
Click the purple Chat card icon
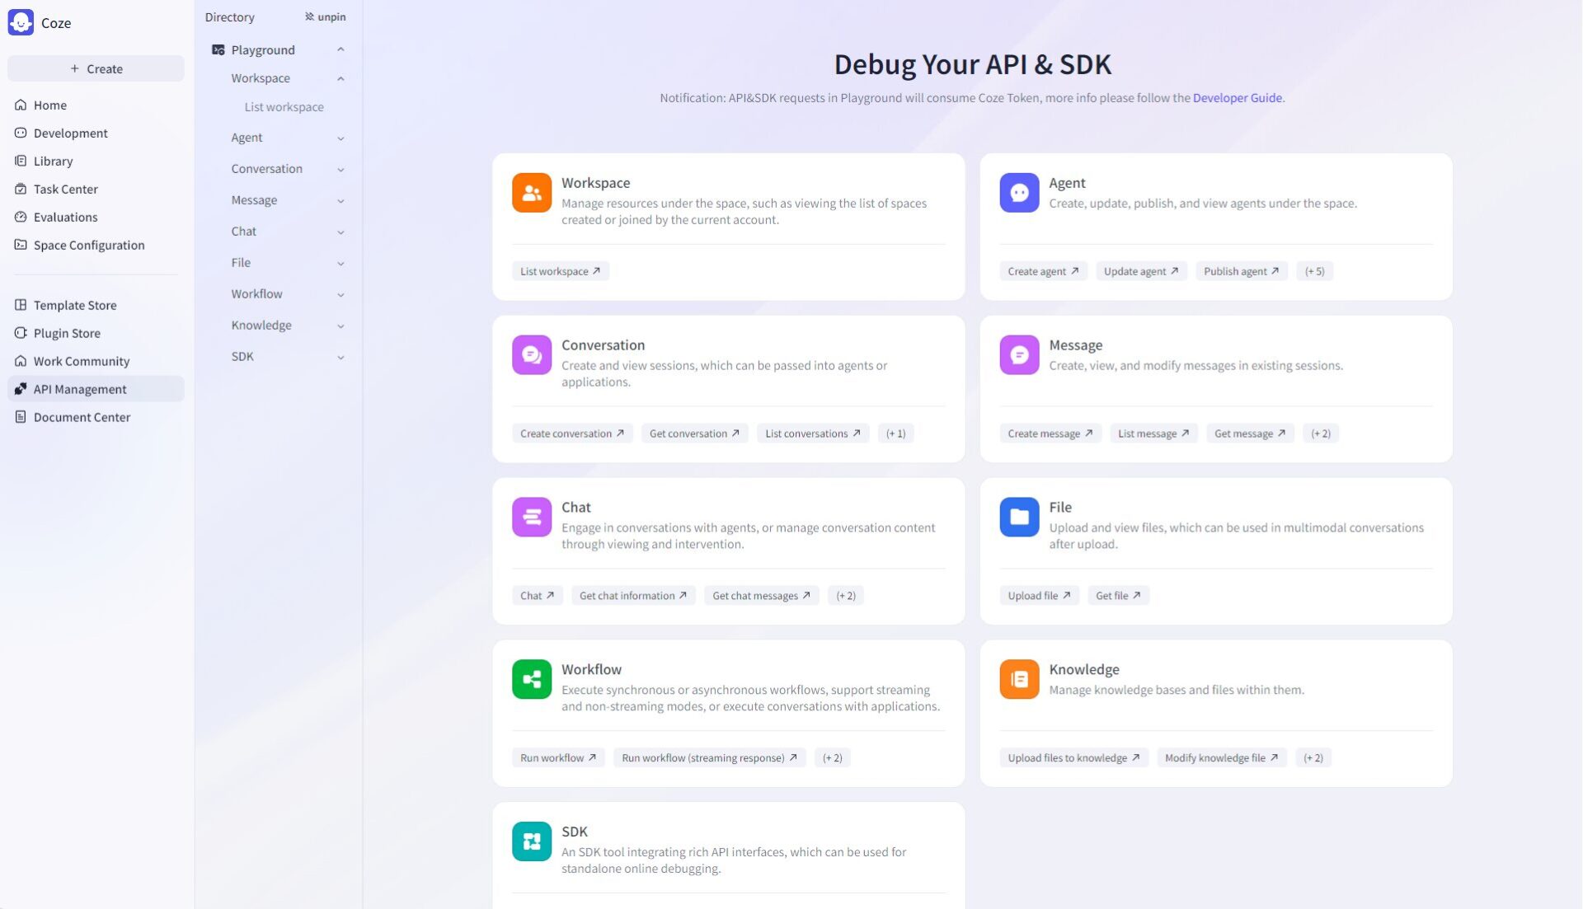[531, 517]
